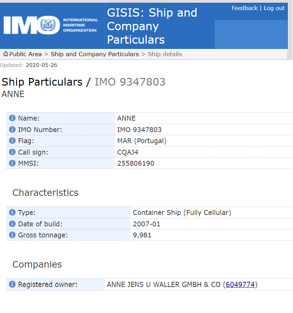The width and height of the screenshot is (293, 313).
Task: Click the info icon beside Registered owner
Action: 12,285
